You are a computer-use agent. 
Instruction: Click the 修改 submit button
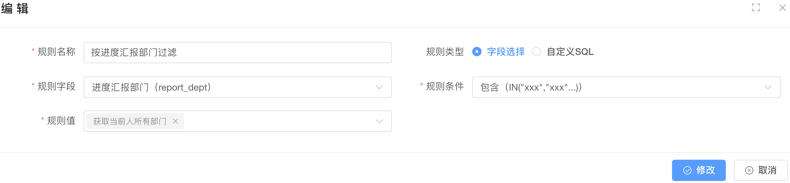[x=699, y=170]
